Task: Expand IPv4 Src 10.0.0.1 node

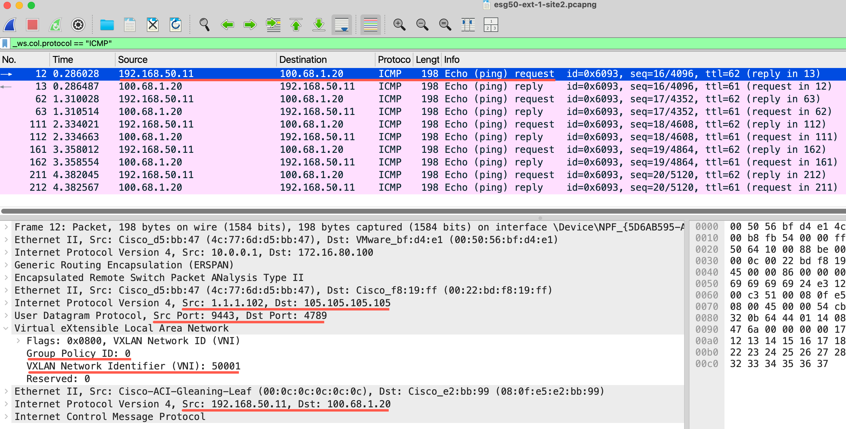Action: tap(6, 252)
